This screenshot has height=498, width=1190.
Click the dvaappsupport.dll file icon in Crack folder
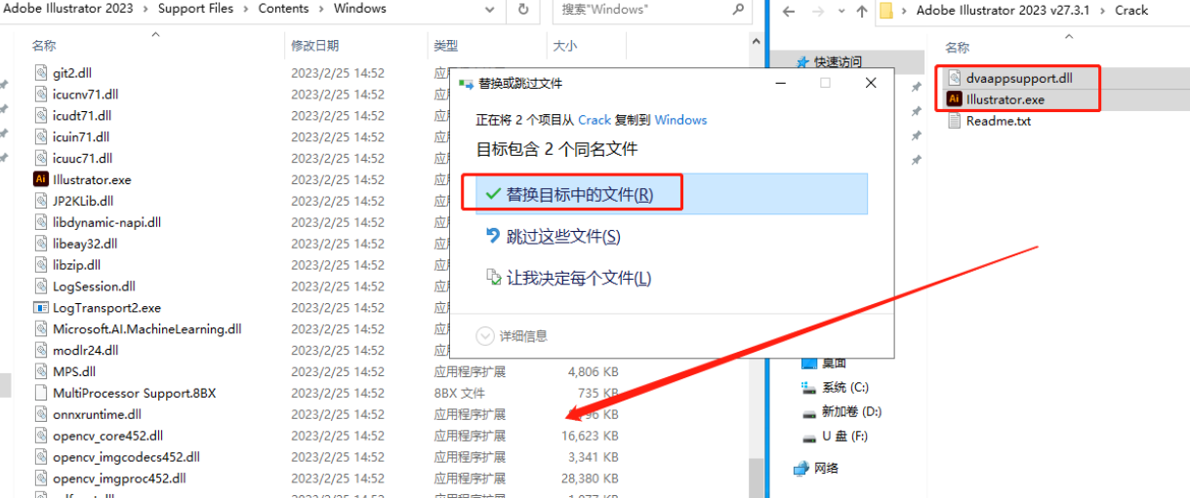pyautogui.click(x=955, y=78)
